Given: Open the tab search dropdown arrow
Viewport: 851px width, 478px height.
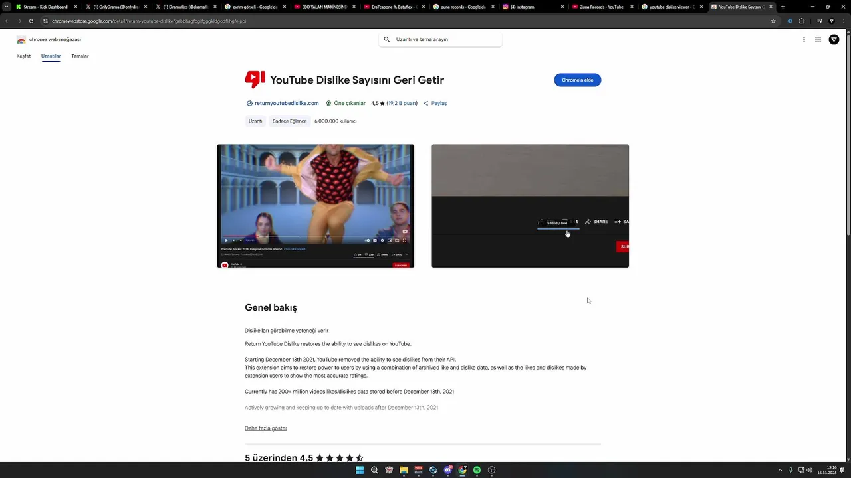Looking at the screenshot, I should pos(7,7).
